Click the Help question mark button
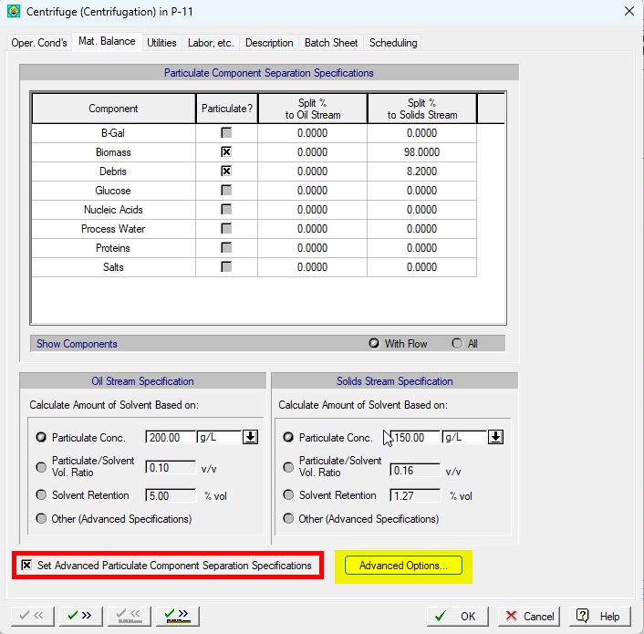Viewport: 644px width, 634px height. pos(599,617)
